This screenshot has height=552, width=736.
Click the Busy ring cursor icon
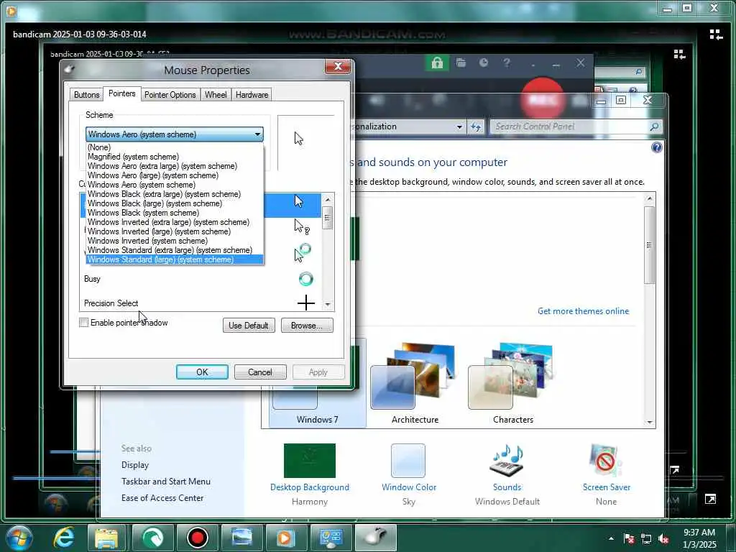pyautogui.click(x=306, y=279)
